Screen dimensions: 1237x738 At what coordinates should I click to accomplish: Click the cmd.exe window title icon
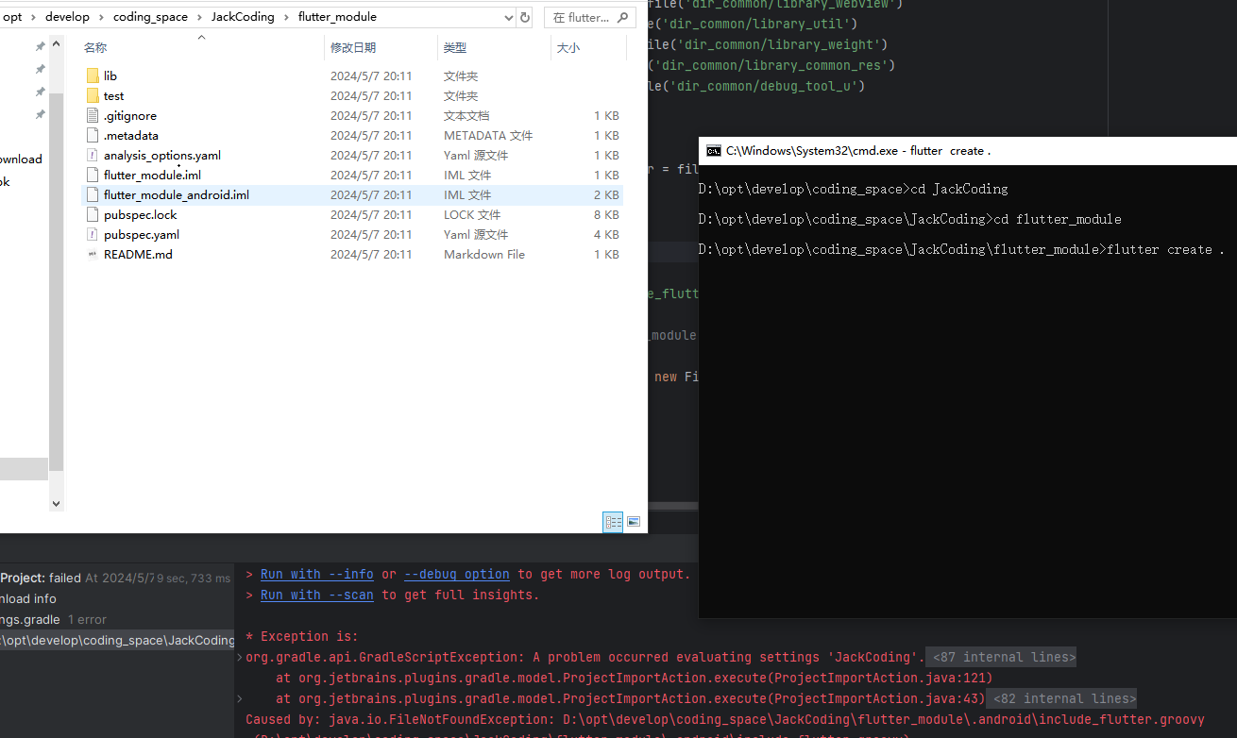coord(714,151)
